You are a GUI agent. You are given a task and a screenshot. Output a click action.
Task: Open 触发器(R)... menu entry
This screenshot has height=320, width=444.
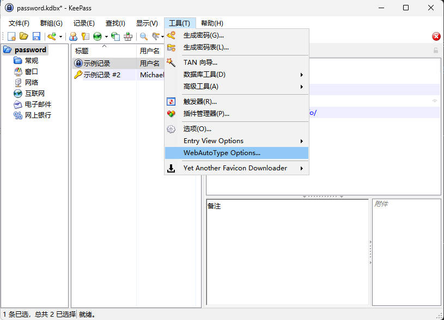tap(236, 102)
